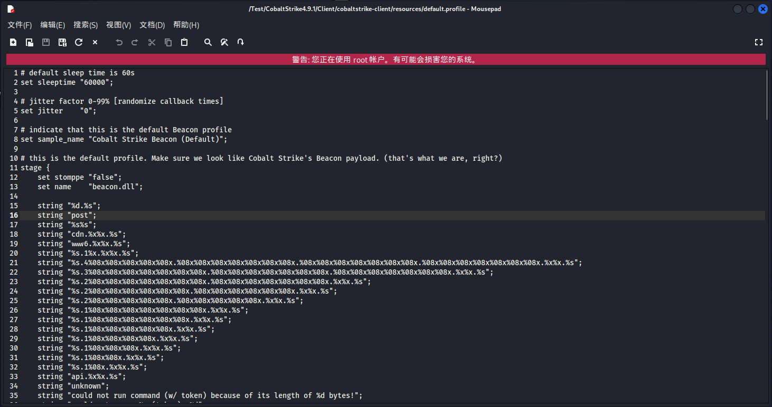Screen dimensions: 772x407
Task: Click the Open file toolbar icon
Action: click(x=30, y=42)
